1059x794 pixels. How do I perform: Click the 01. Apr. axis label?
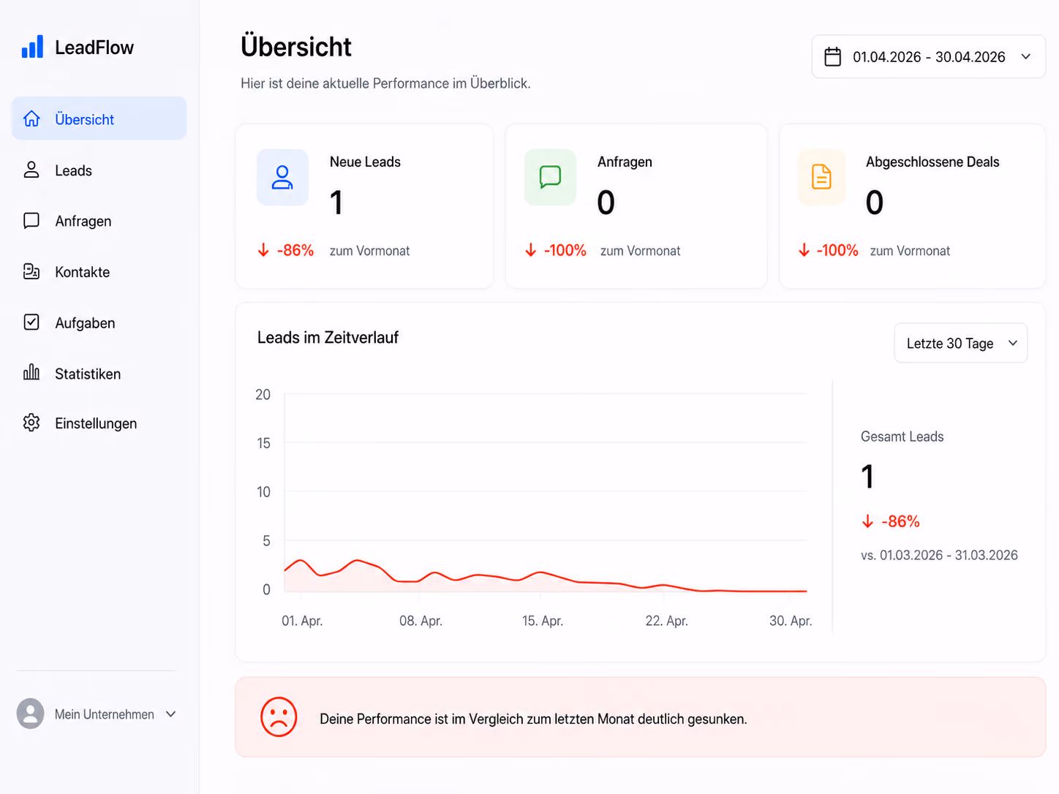click(x=302, y=621)
